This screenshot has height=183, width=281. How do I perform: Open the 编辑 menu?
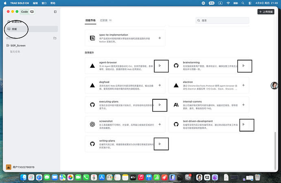tap(35, 3)
